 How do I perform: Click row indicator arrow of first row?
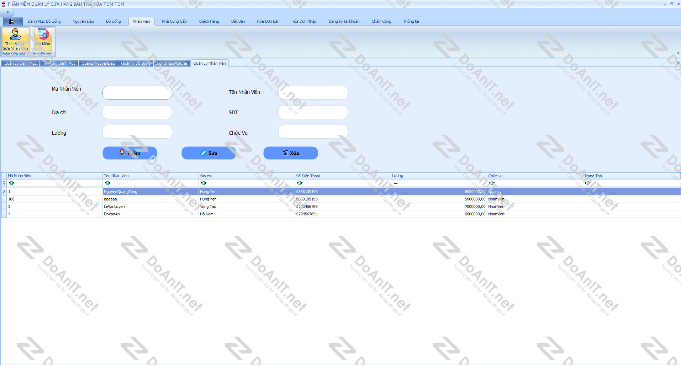coord(4,192)
